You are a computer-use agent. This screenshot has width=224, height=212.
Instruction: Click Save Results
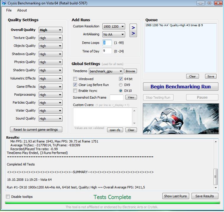pos(205,196)
